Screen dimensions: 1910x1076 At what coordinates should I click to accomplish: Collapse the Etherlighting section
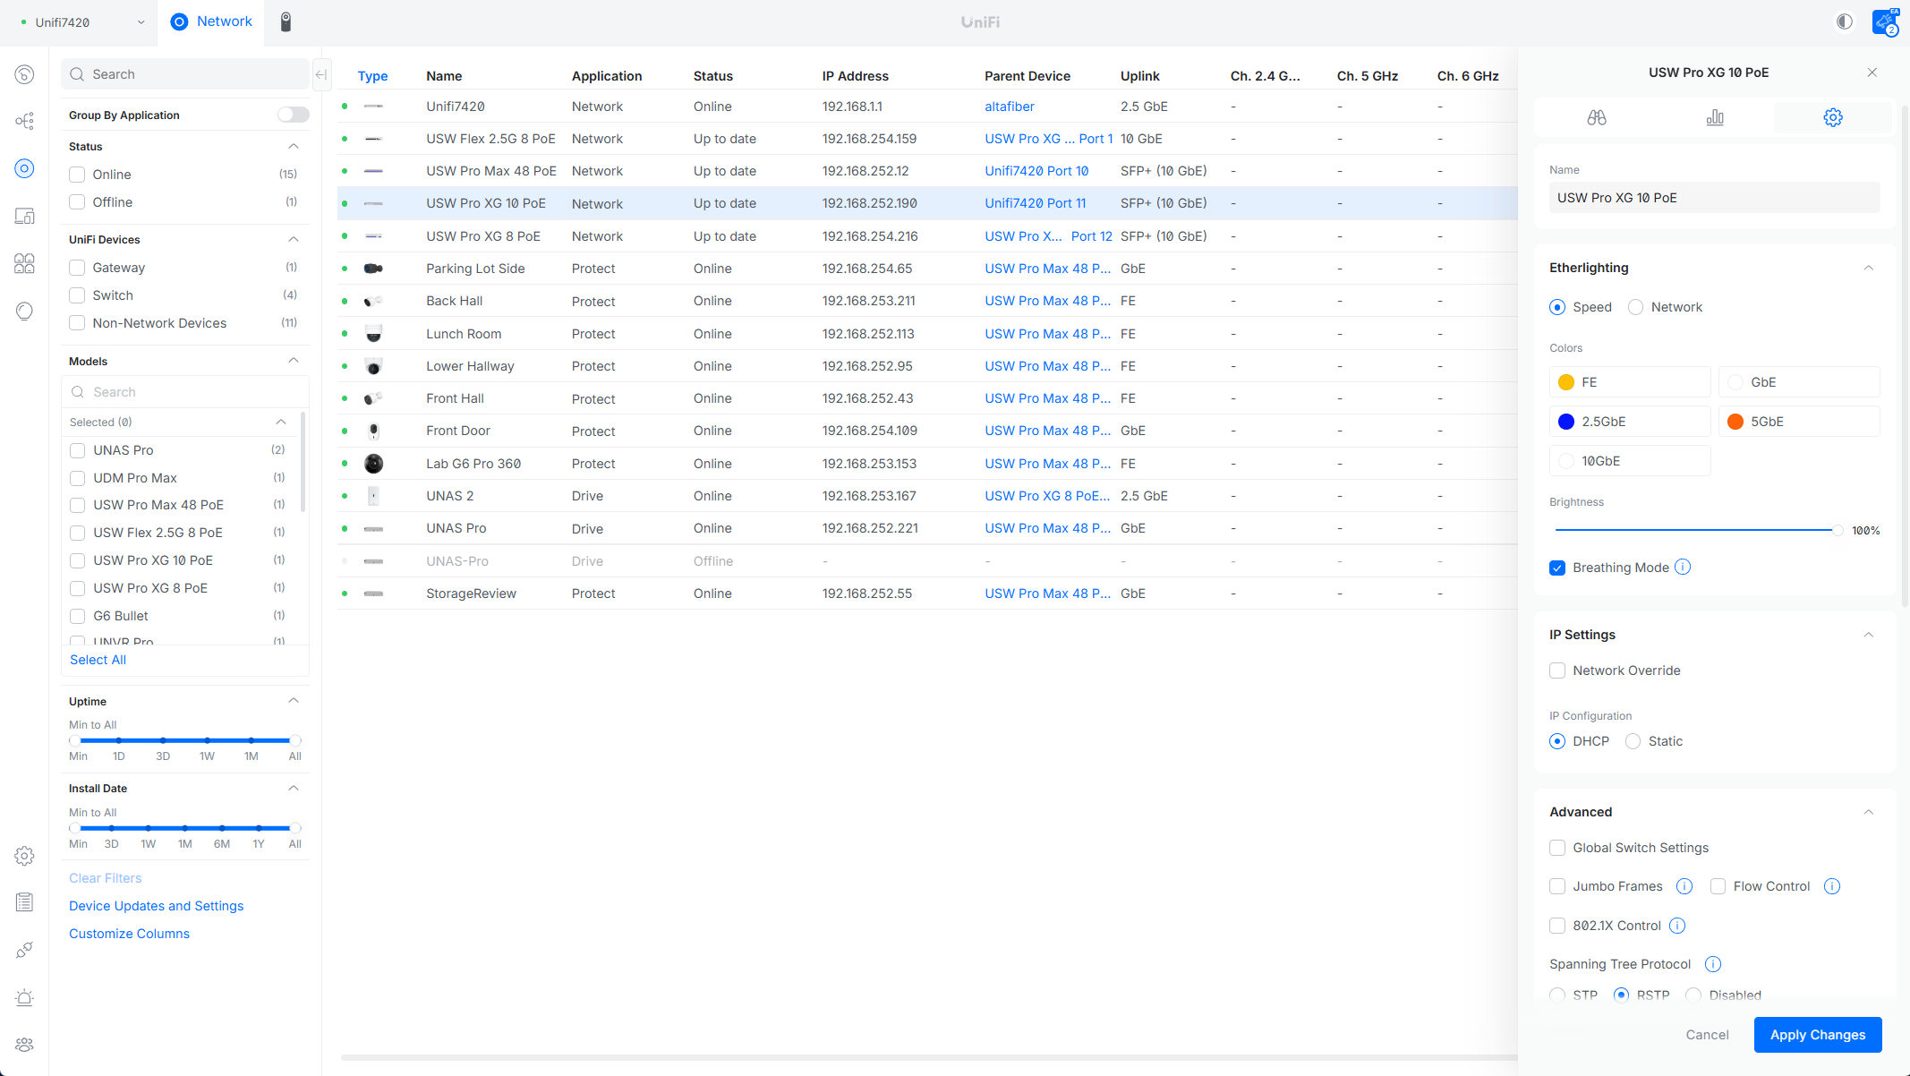[x=1868, y=268]
